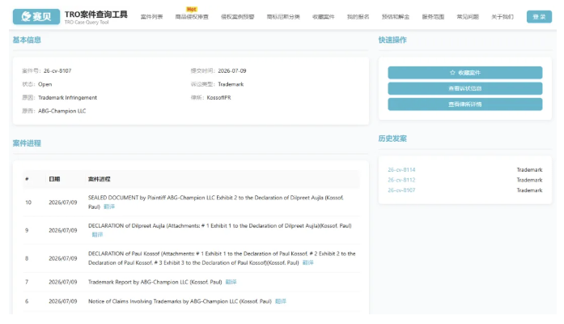Open 收藏案件 in the top navigation
Screen dimensions: 564x324
pyautogui.click(x=324, y=17)
